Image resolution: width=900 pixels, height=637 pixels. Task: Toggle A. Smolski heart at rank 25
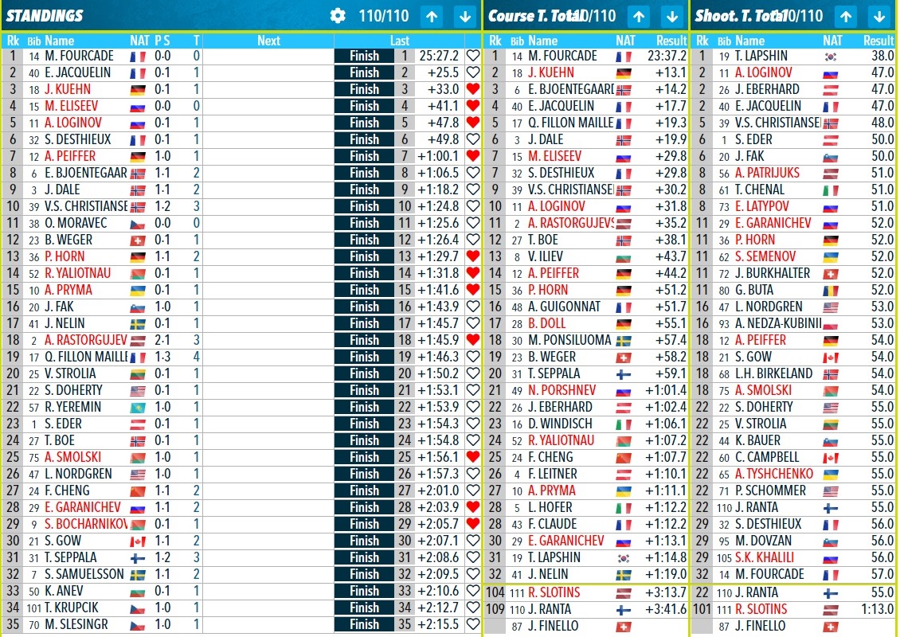pos(473,457)
